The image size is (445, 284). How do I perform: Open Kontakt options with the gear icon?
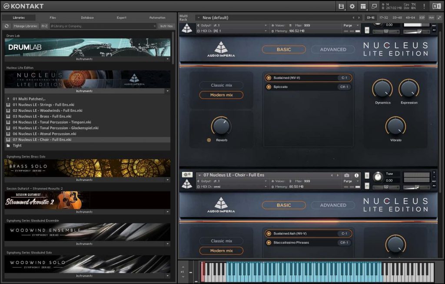click(352, 6)
